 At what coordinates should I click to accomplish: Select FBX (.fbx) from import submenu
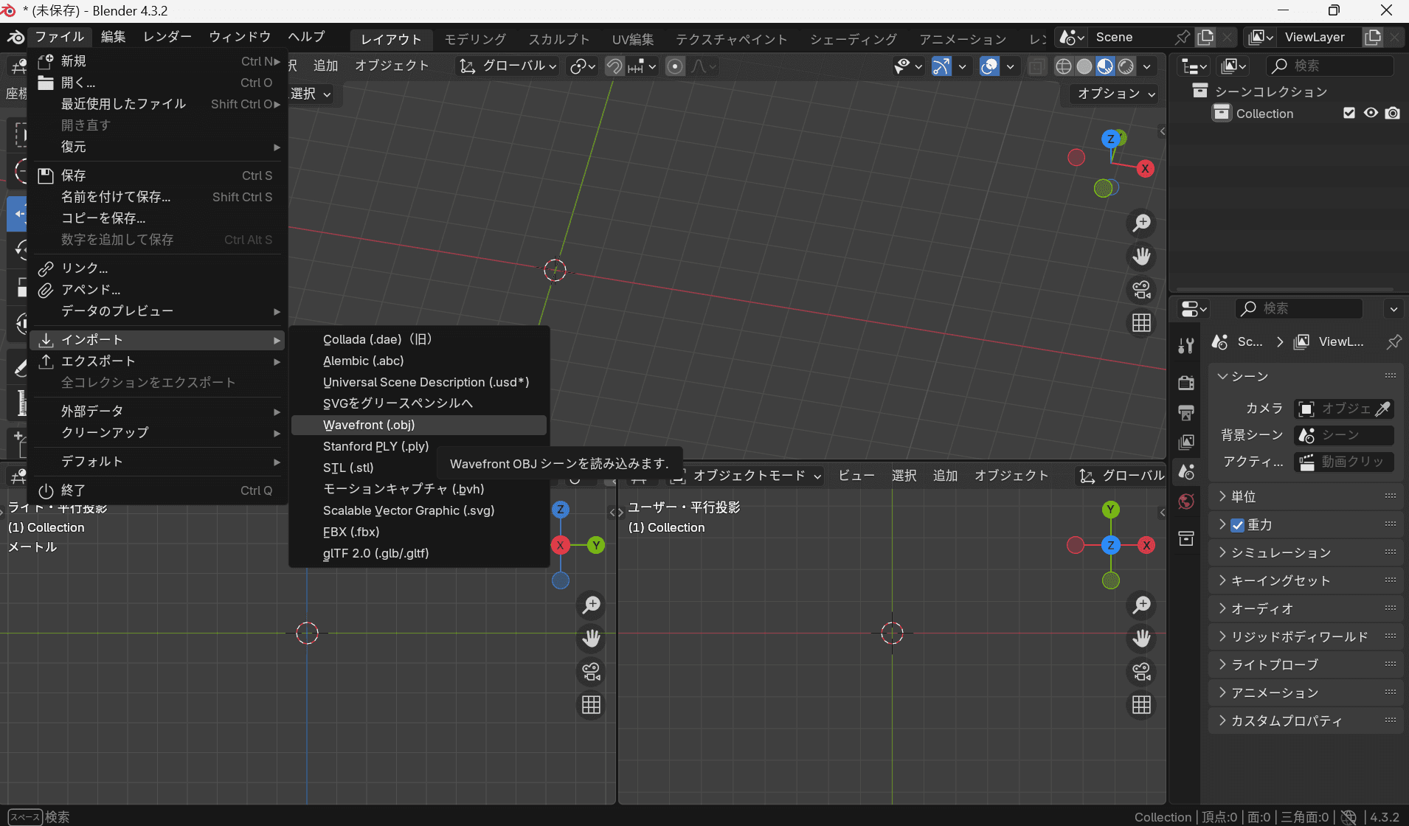[351, 532]
